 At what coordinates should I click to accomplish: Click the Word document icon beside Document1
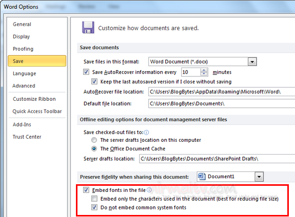click(x=202, y=177)
